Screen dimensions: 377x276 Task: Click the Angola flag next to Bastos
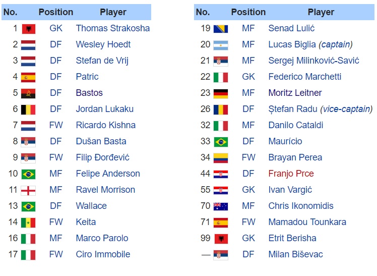pyautogui.click(x=28, y=93)
